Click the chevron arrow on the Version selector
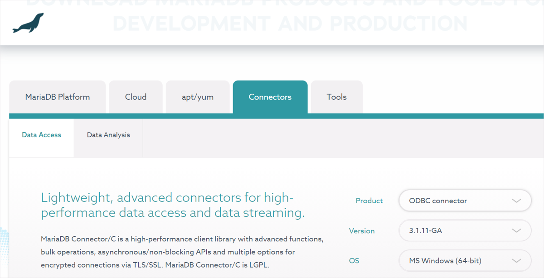Viewport: 544px width, 278px height. pyautogui.click(x=516, y=230)
